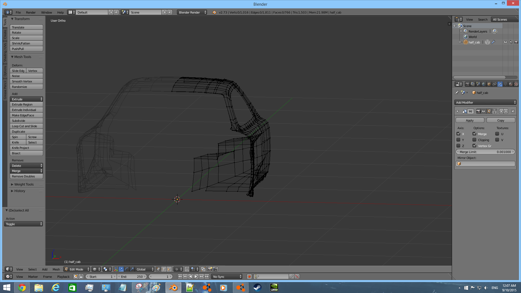Open the render layers properties tab
Viewport: 521px width, 293px height.
(473, 84)
